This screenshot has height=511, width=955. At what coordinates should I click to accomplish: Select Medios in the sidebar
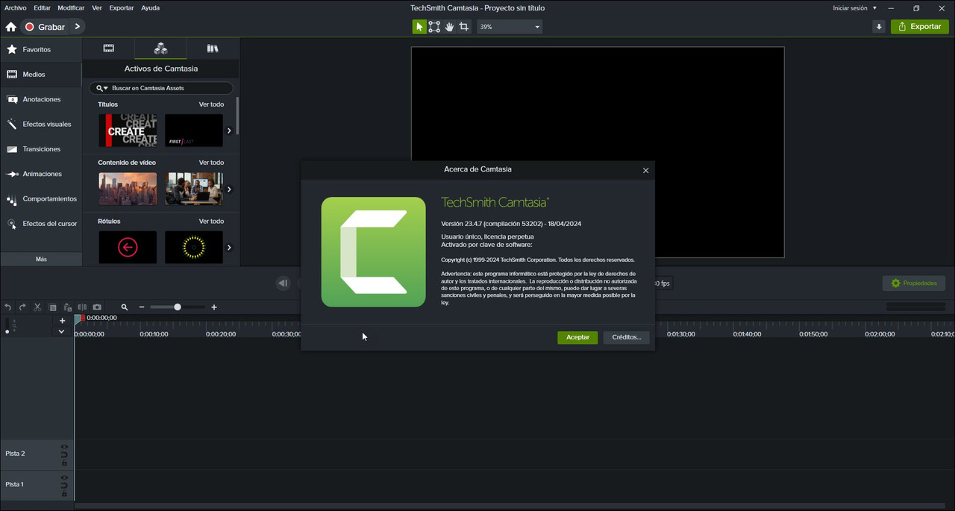41,75
